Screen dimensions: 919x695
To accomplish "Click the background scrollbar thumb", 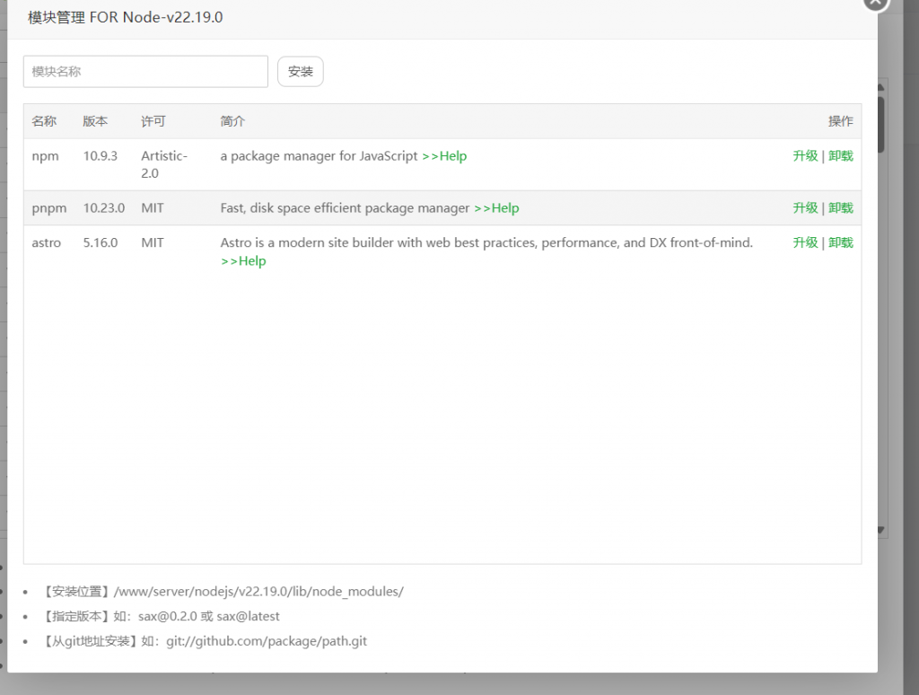I will click(x=881, y=124).
